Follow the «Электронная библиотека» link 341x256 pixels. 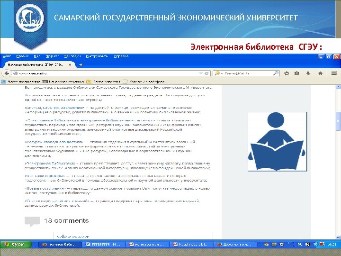[x=50, y=163]
